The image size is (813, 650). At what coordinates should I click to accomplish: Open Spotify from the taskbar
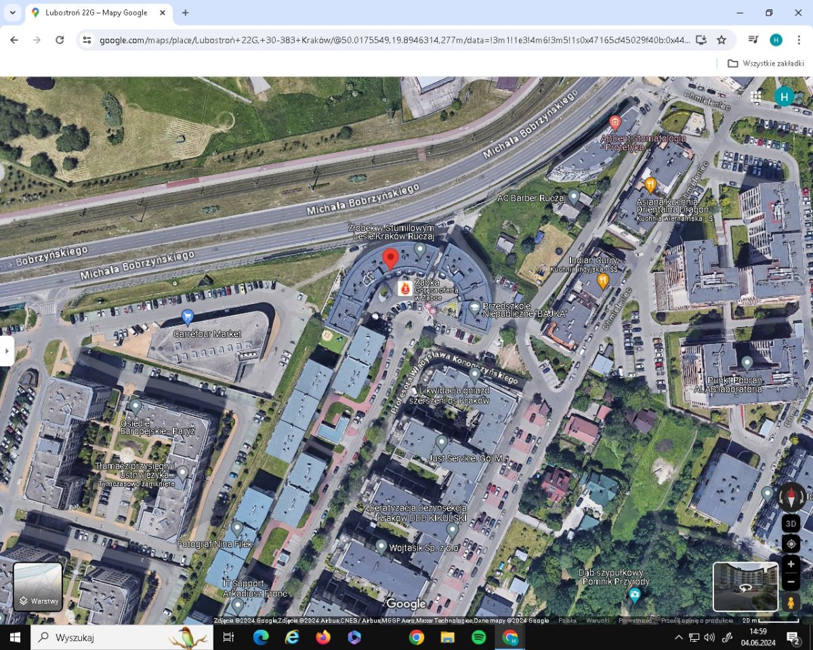click(478, 637)
